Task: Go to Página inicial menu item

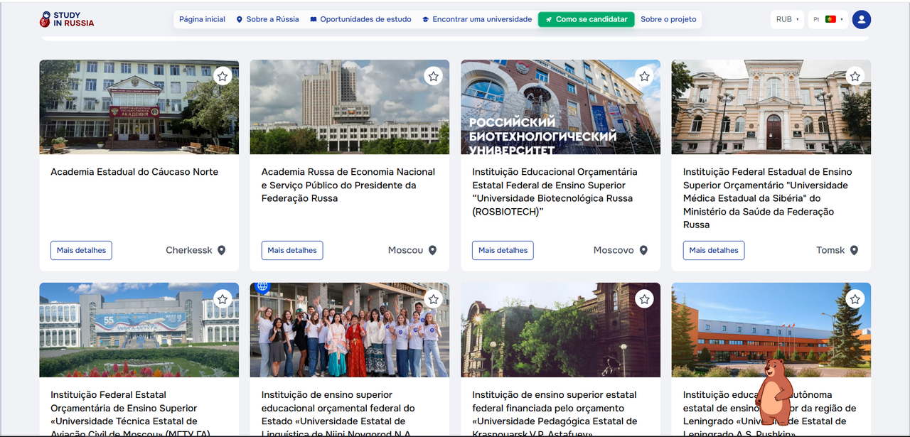Action: click(x=202, y=19)
